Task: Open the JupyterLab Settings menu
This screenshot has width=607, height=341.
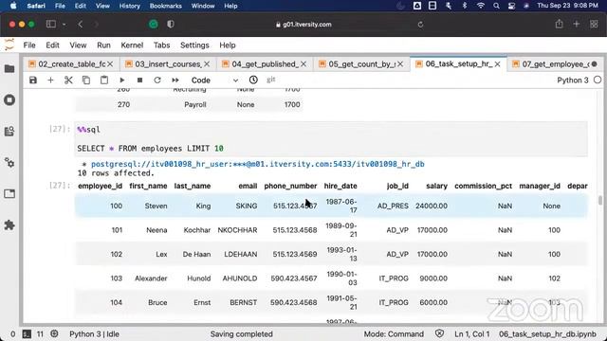Action: [194, 45]
